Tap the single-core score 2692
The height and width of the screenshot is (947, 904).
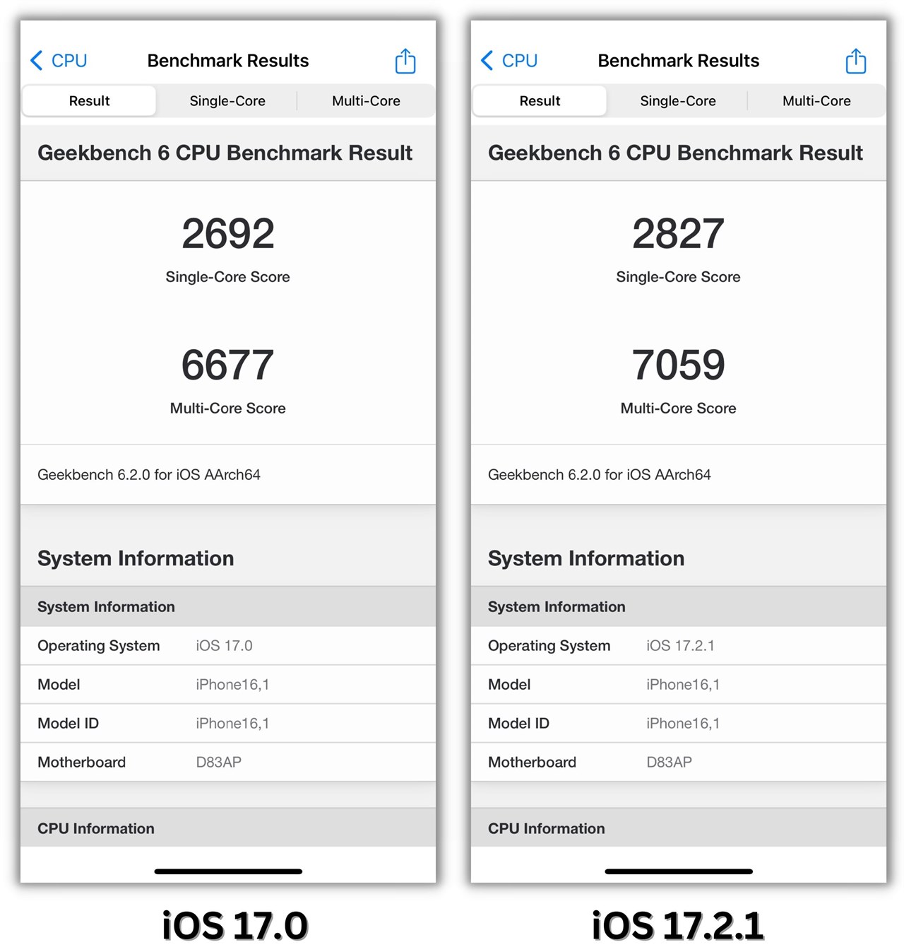tap(227, 233)
